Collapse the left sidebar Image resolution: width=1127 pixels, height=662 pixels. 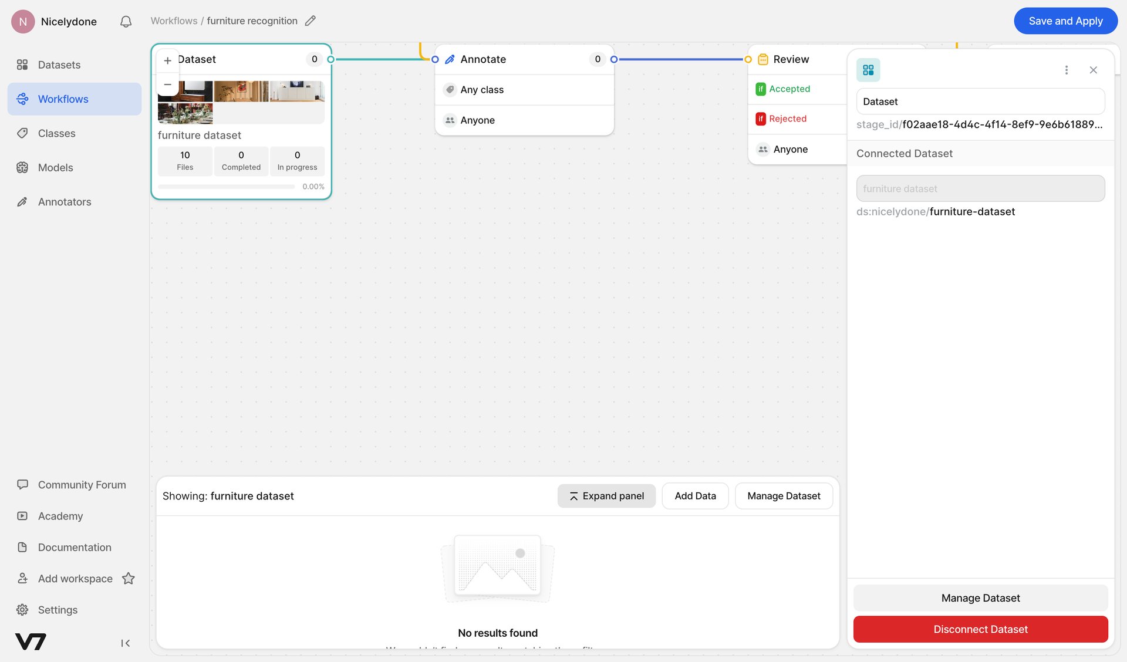click(125, 643)
